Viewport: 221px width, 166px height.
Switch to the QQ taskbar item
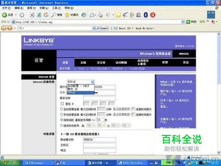(70, 163)
